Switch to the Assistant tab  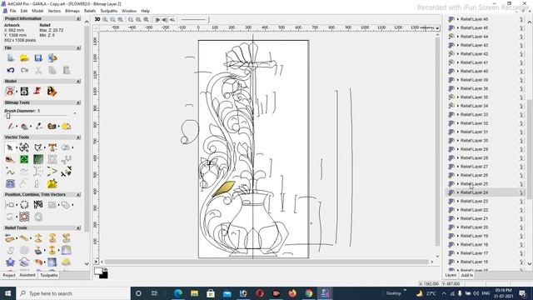27,275
